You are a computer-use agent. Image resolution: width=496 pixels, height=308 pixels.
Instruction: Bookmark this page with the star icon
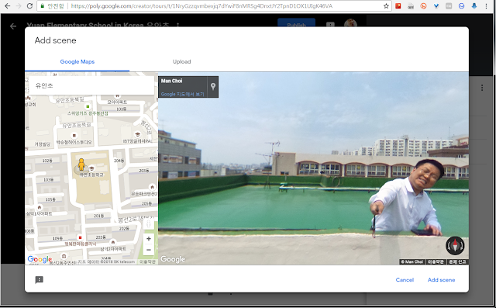[x=386, y=6]
